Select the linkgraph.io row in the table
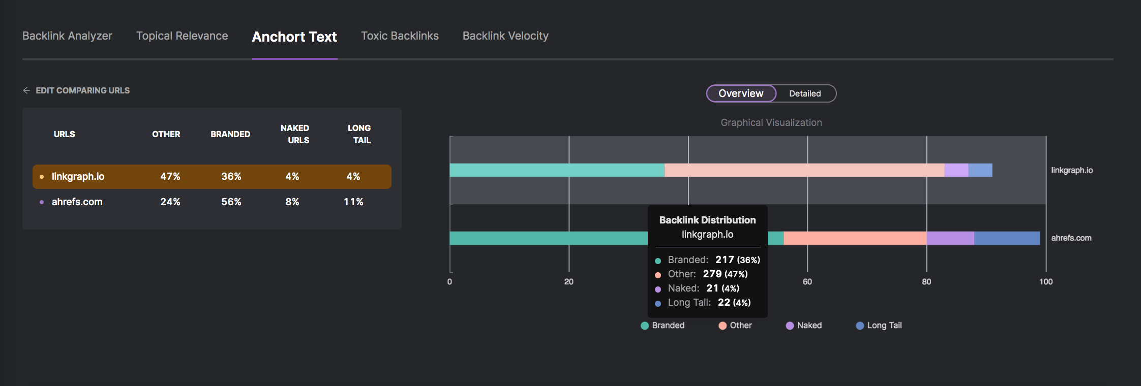 pyautogui.click(x=212, y=177)
